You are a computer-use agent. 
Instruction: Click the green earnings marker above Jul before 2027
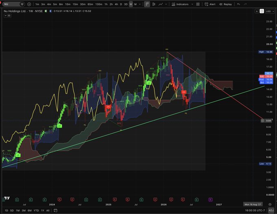tap(197, 199)
